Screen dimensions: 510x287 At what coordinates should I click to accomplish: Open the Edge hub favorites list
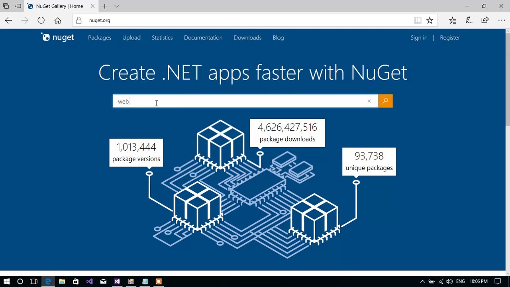pyautogui.click(x=453, y=20)
